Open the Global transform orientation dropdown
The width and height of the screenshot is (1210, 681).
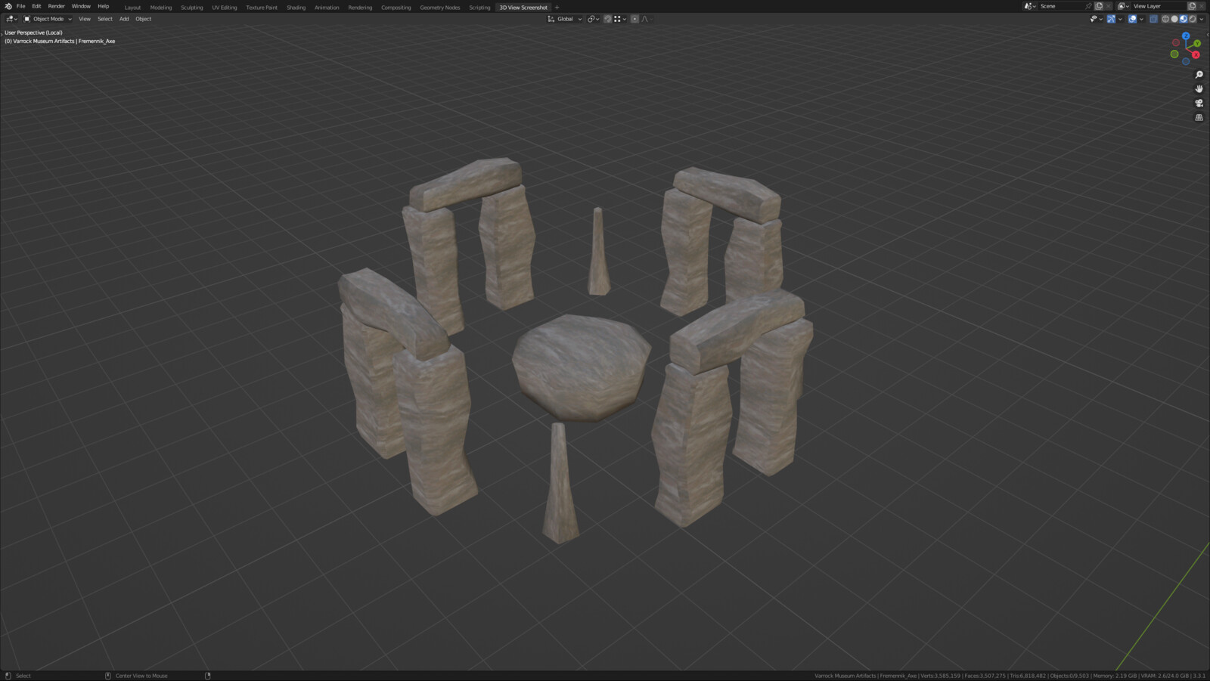(565, 19)
